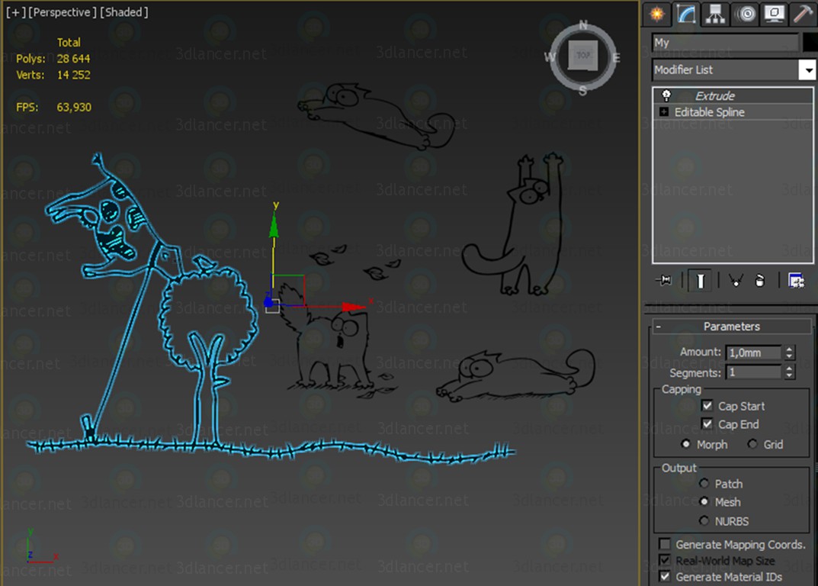Click the Polys count 28 644
The width and height of the screenshot is (818, 586).
tap(73, 59)
